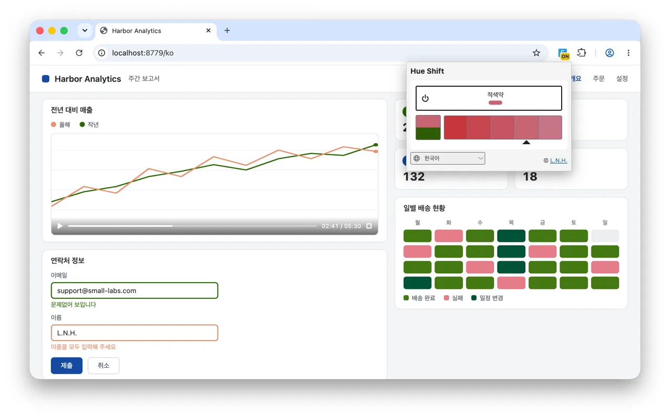Click the pink heatmap cell in 화 column
The width and height of the screenshot is (670, 418).
[x=449, y=236]
